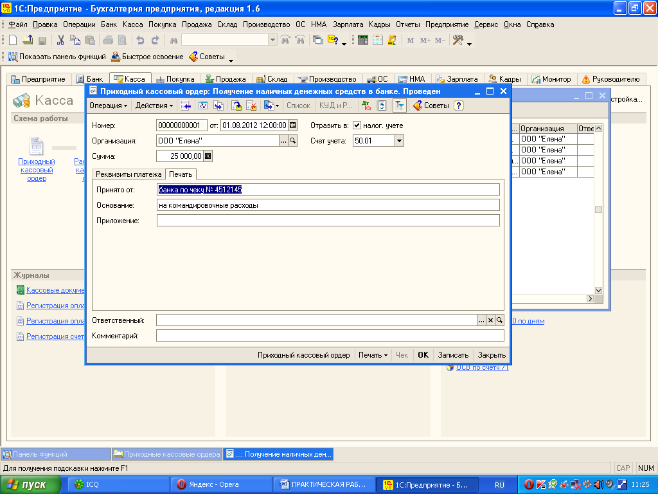Open the calculator next to Сумма field
The height and width of the screenshot is (494, 658).
click(x=208, y=156)
